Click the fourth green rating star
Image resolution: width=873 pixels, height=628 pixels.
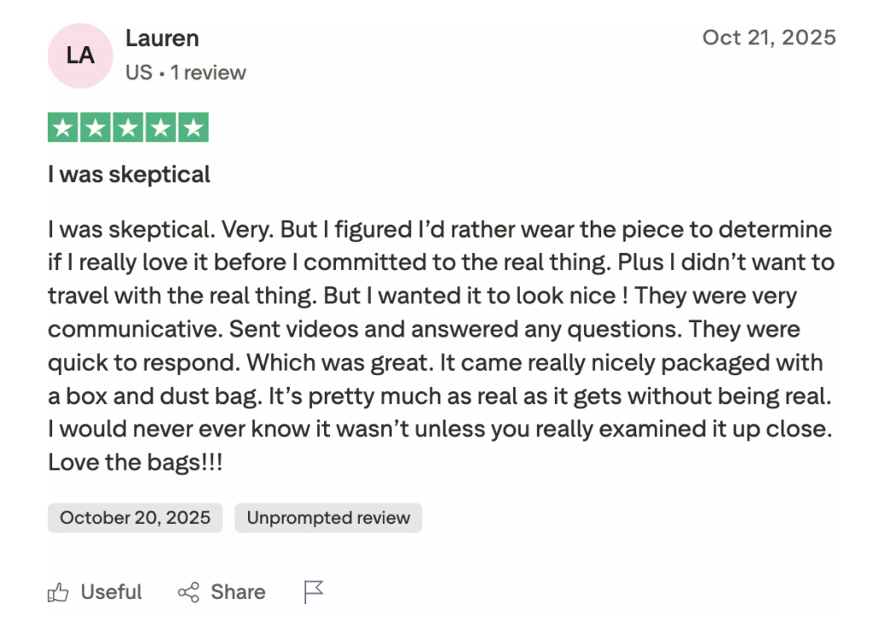(x=160, y=128)
